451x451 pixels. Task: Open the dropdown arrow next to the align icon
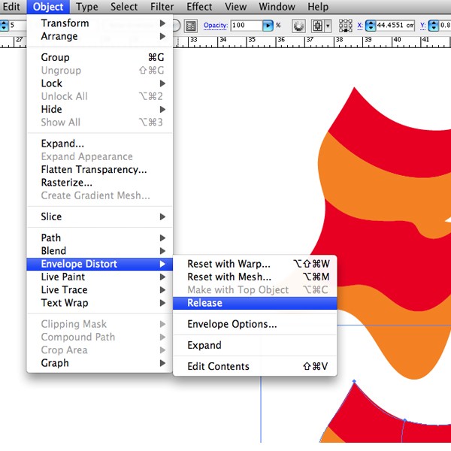[x=328, y=26]
